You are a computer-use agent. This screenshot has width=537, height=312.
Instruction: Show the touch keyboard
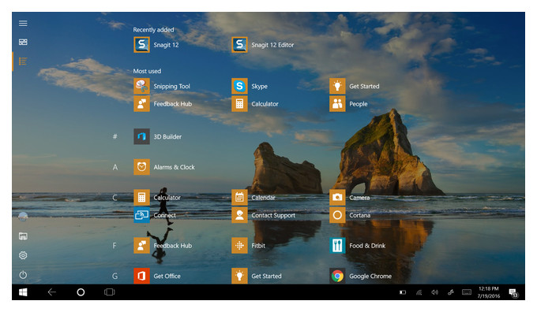coord(467,292)
